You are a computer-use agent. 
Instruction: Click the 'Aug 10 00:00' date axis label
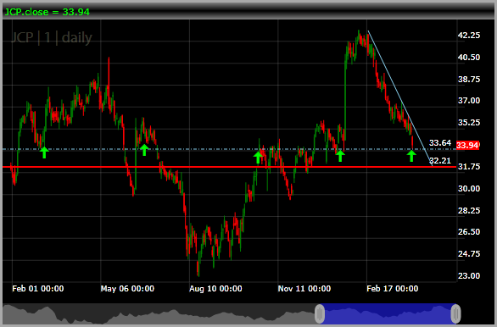tap(215, 289)
